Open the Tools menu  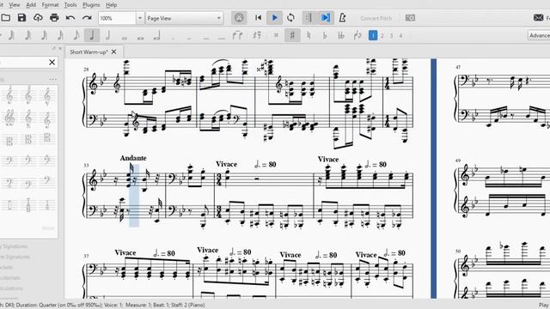[x=70, y=5]
